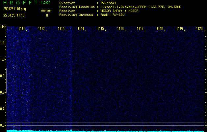Click the HROFFT title text
The height and width of the screenshot is (132, 207).
[x=20, y=3]
